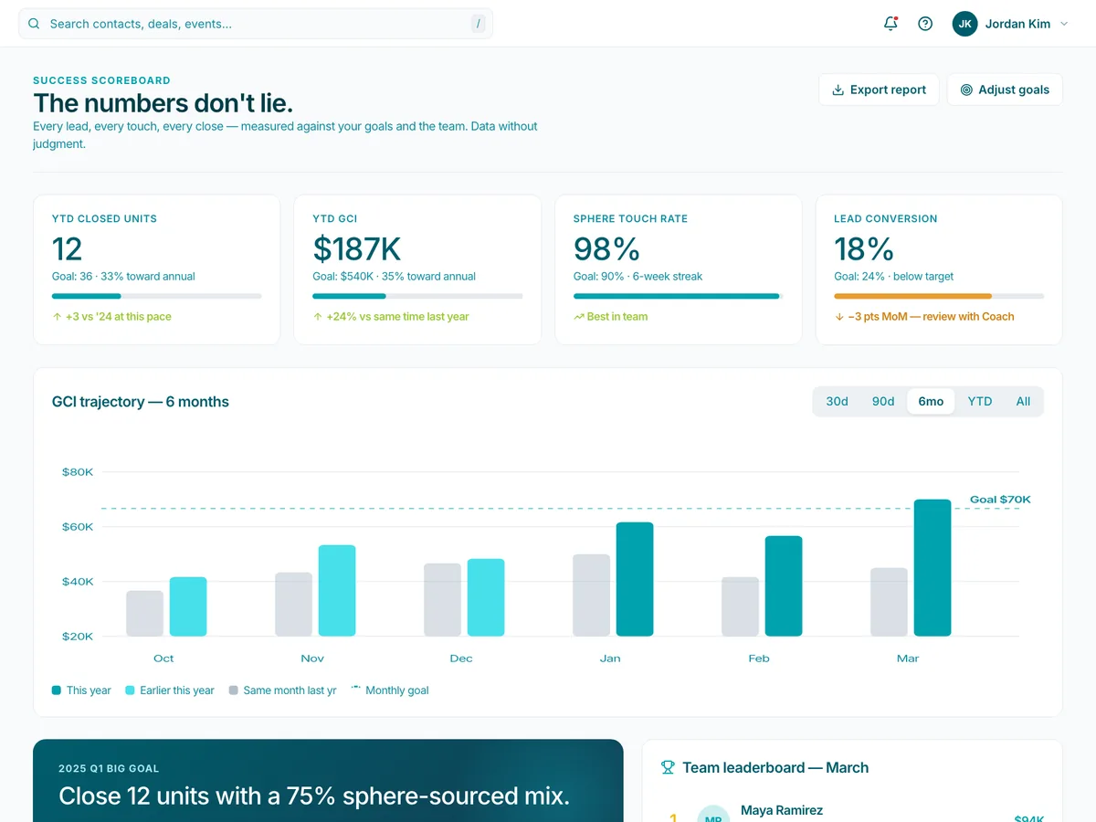Click the January this-year bar in chart
Viewport: 1096px width, 822px height.
[x=635, y=579]
